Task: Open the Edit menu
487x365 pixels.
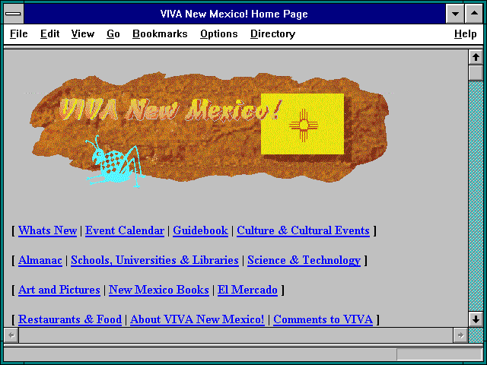Action: point(49,33)
